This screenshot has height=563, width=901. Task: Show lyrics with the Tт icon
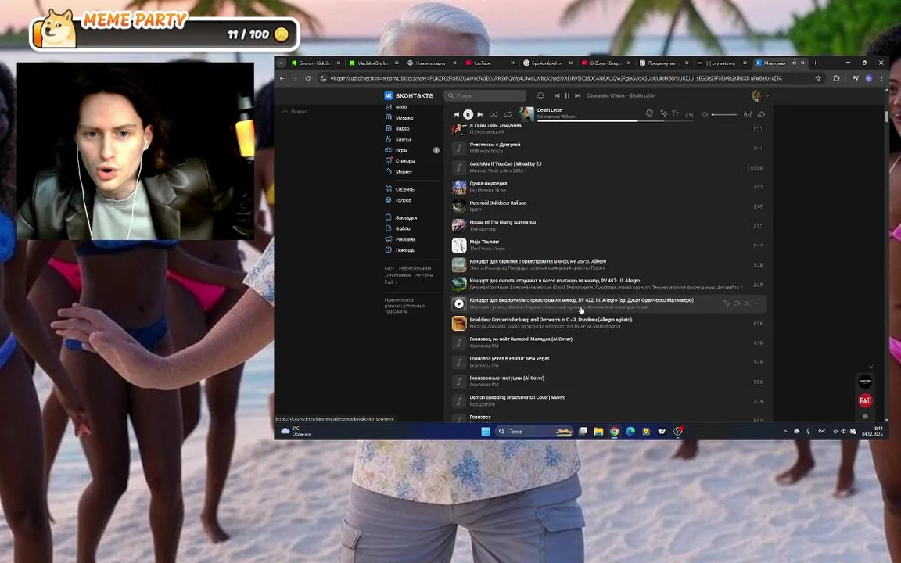[x=675, y=113]
